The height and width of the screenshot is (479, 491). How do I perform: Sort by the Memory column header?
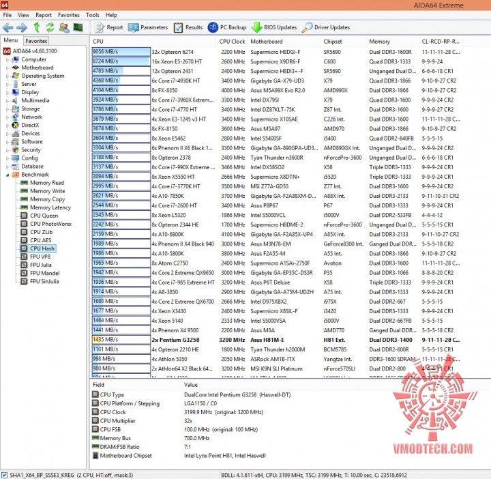[x=392, y=42]
